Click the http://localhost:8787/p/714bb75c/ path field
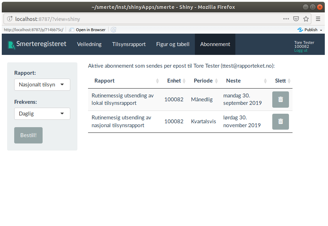 tap(34, 30)
